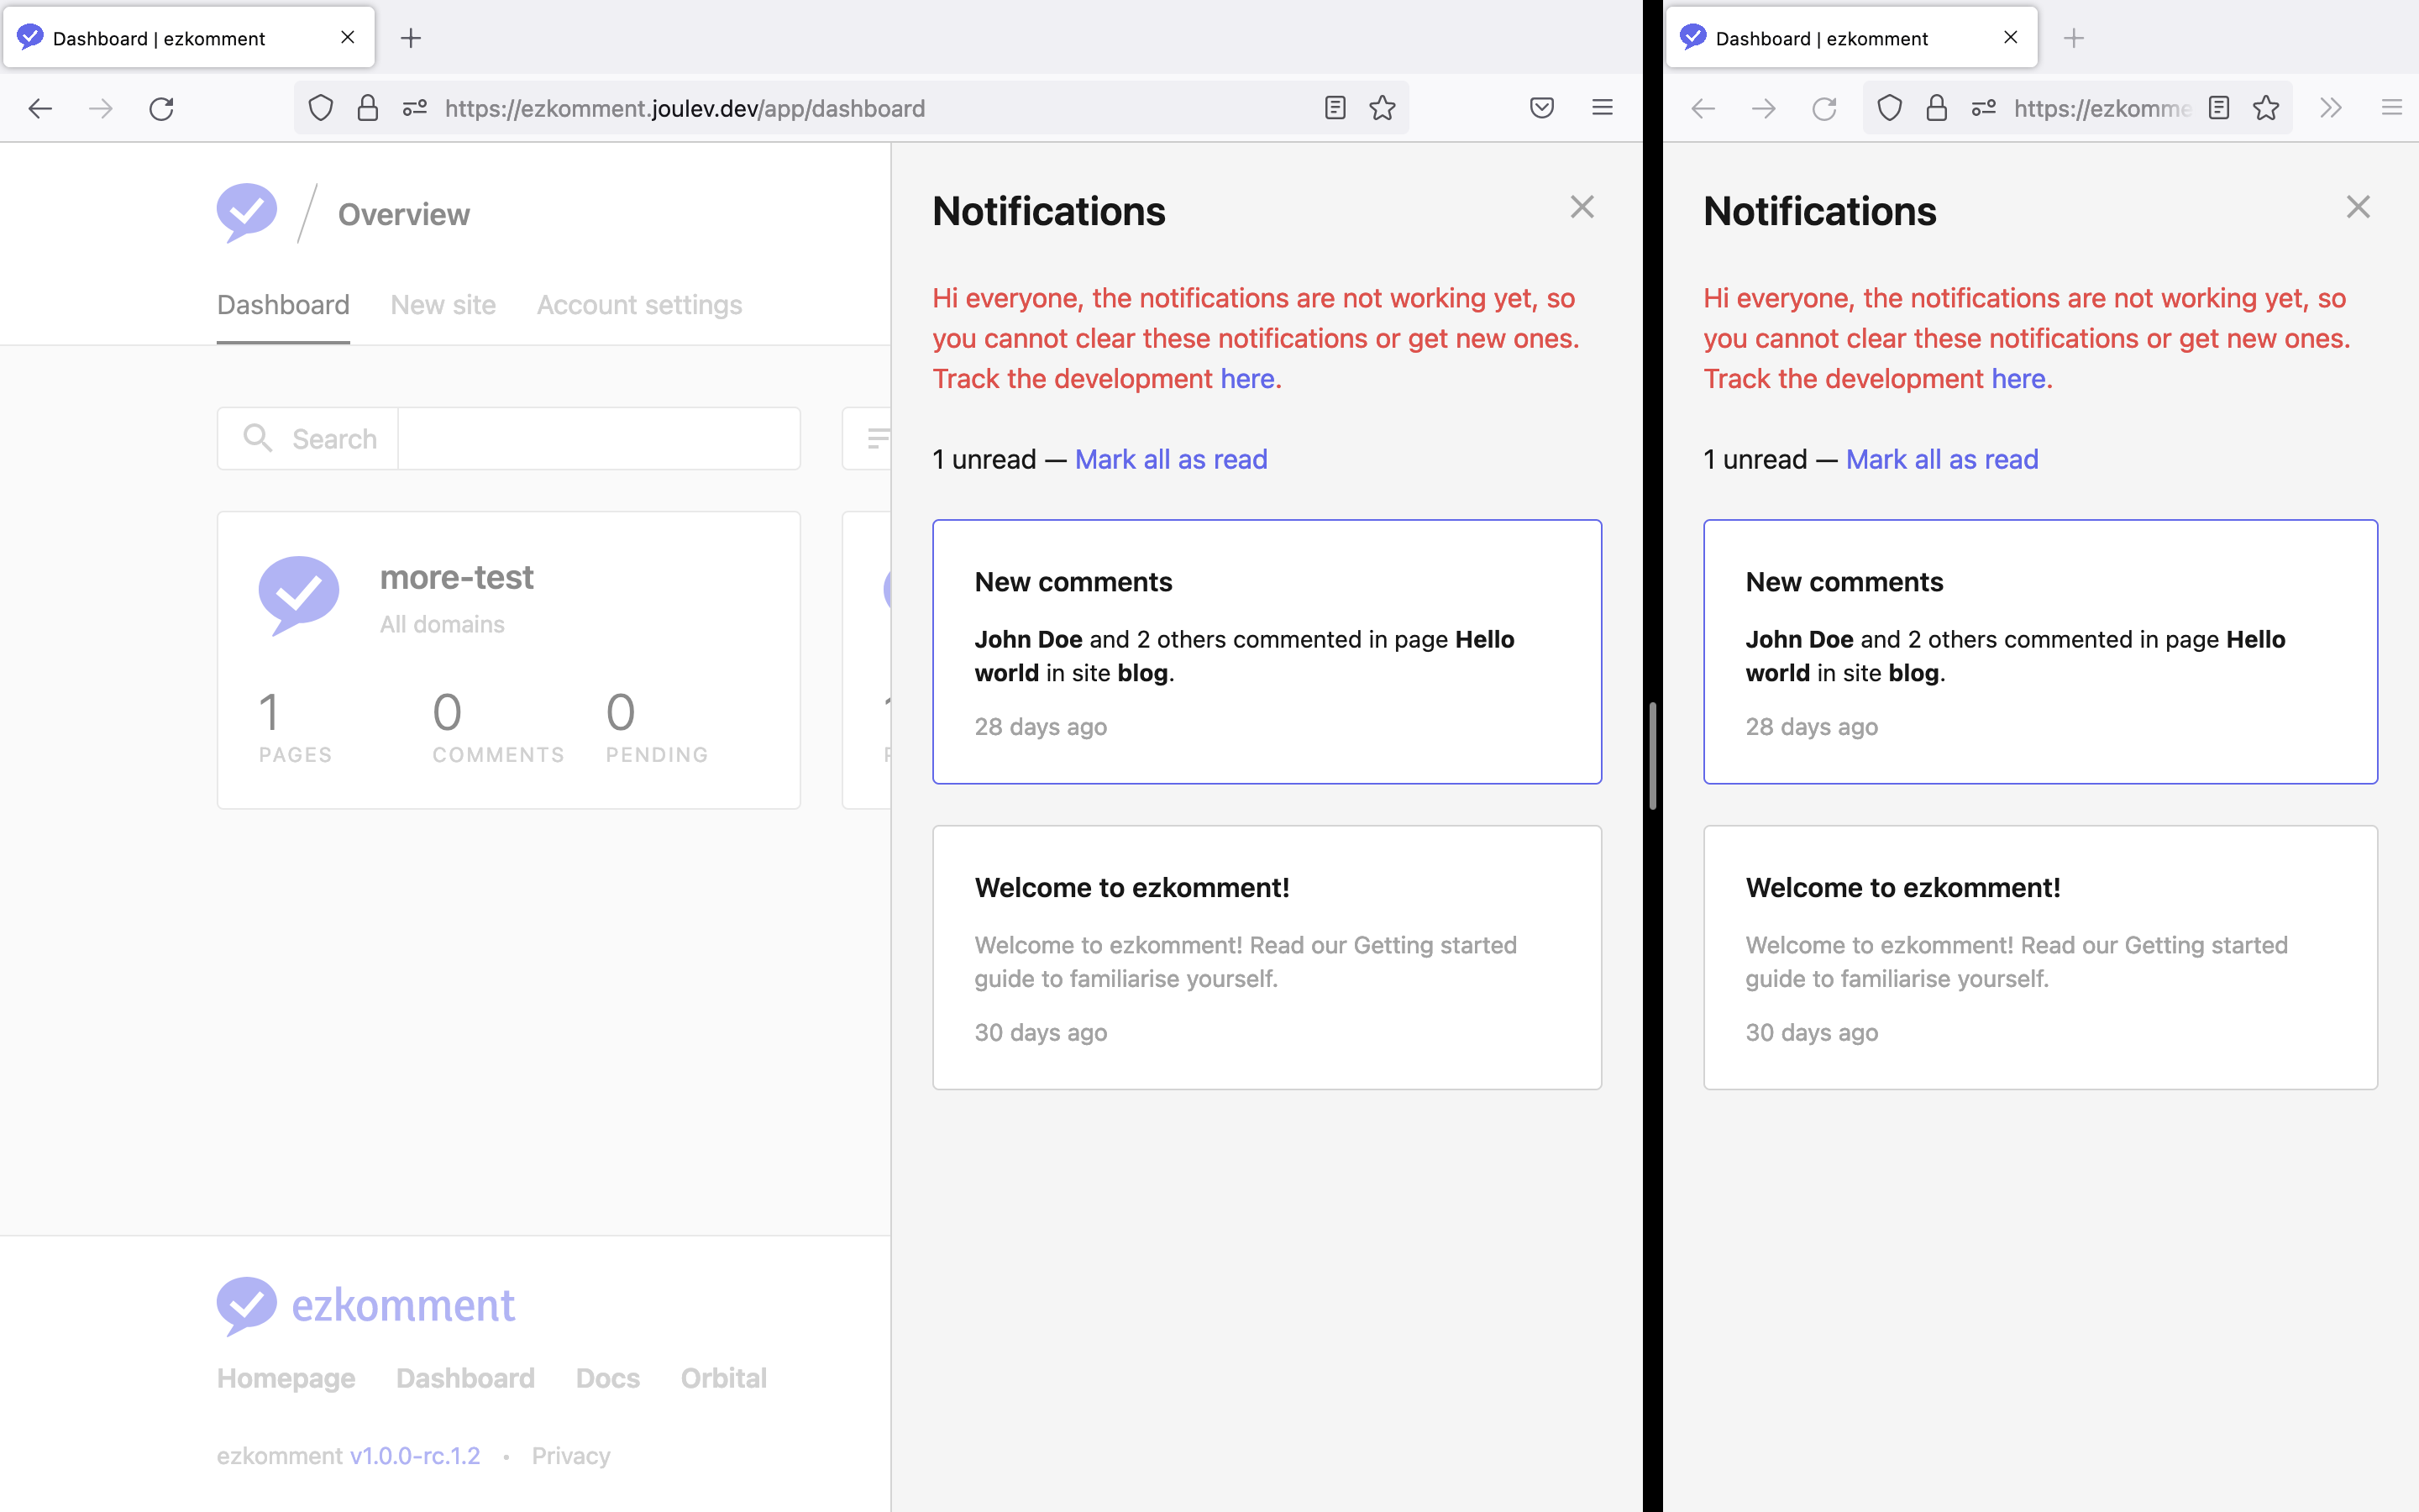This screenshot has width=2419, height=1512.
Task: Enable Reader View from the address bar
Action: [1335, 108]
